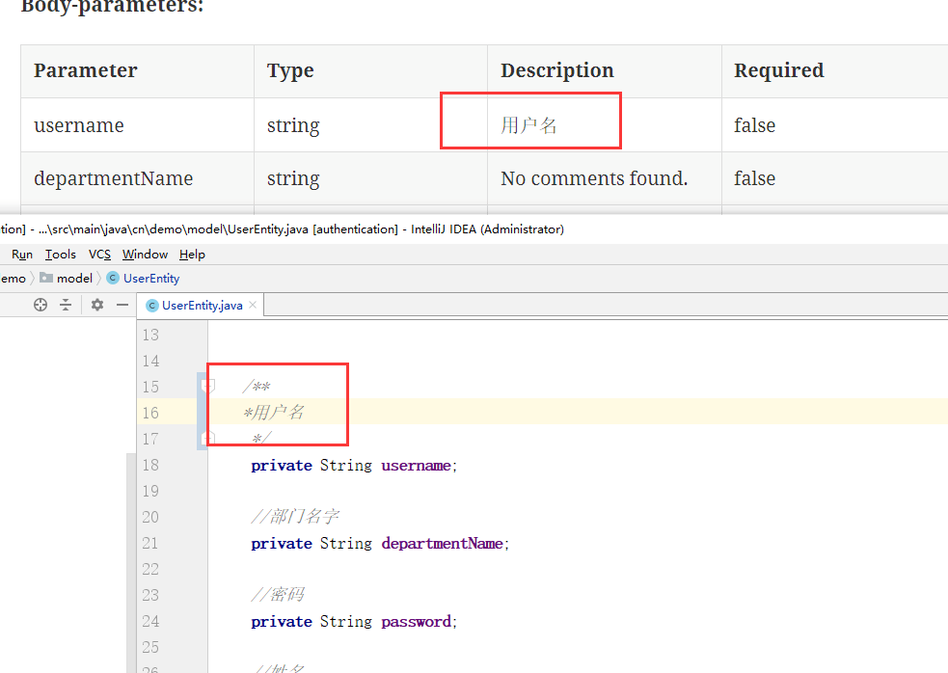Viewport: 948px width, 673px height.
Task: Hide the project panel with minus icon
Action: [122, 305]
